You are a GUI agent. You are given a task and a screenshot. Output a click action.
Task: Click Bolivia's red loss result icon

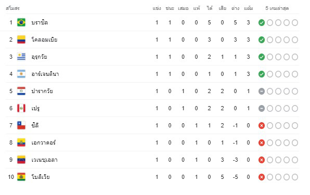coord(261,177)
